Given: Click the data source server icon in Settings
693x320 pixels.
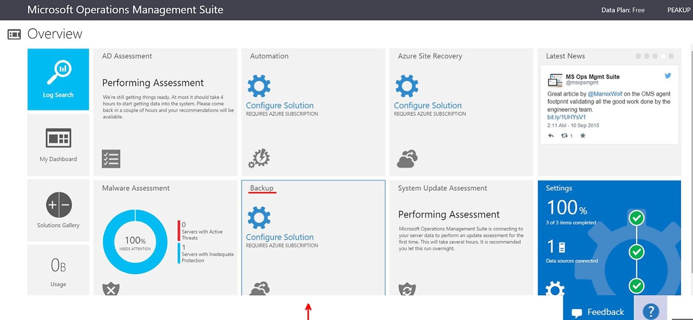Looking at the screenshot, I should pyautogui.click(x=562, y=247).
